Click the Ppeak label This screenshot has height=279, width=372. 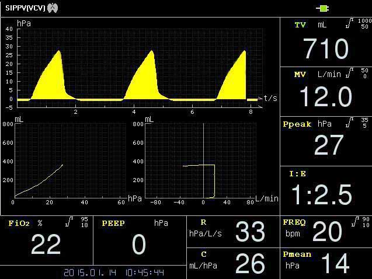point(297,124)
